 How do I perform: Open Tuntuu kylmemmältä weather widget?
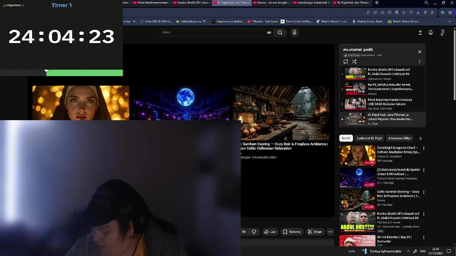point(381,251)
